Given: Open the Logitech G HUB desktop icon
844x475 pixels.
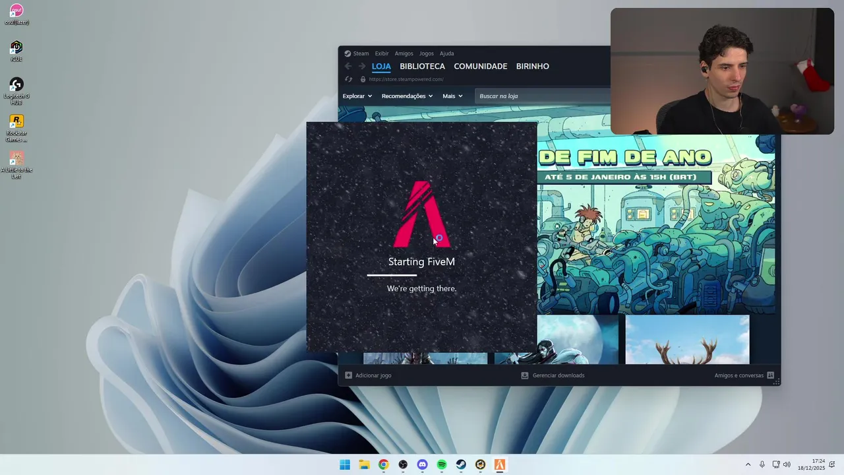Looking at the screenshot, I should (16, 91).
